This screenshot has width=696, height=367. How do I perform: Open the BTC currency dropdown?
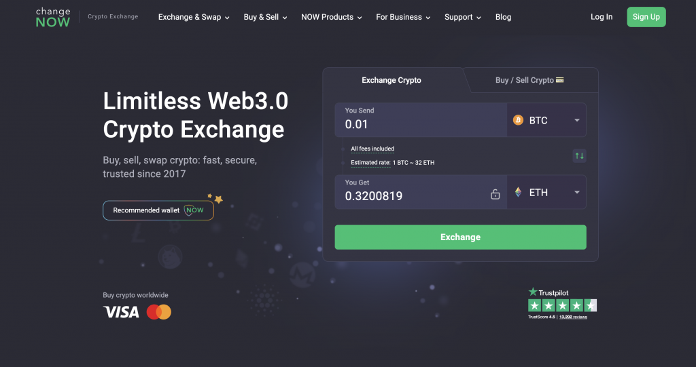(x=576, y=121)
